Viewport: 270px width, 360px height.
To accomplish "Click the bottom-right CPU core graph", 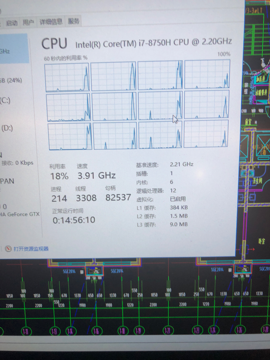I will [x=206, y=134].
